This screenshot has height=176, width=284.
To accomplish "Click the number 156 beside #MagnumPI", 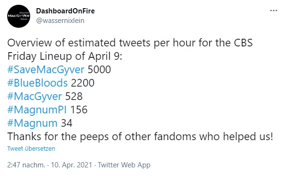I will pos(79,110).
